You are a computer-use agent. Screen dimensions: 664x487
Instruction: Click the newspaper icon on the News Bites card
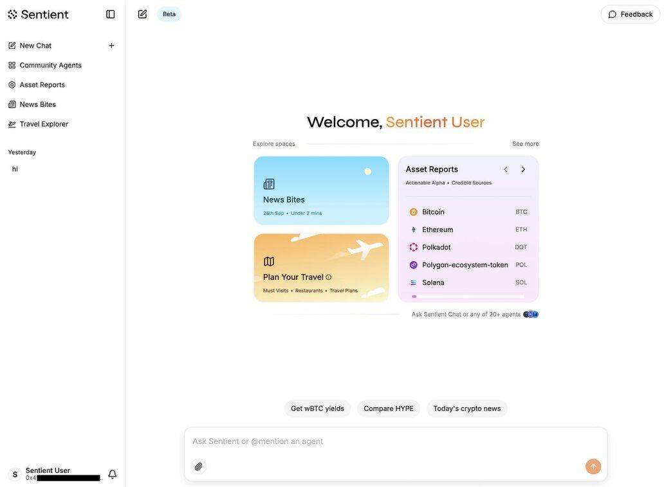[x=269, y=184]
